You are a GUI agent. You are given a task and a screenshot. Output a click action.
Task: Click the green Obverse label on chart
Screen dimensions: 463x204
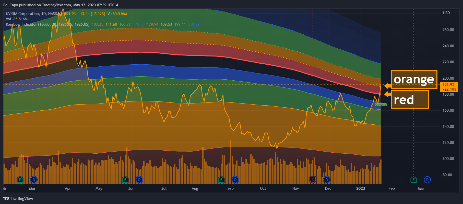381,105
